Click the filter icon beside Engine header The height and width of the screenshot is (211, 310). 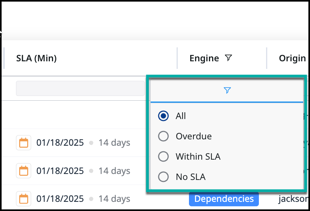(x=228, y=59)
